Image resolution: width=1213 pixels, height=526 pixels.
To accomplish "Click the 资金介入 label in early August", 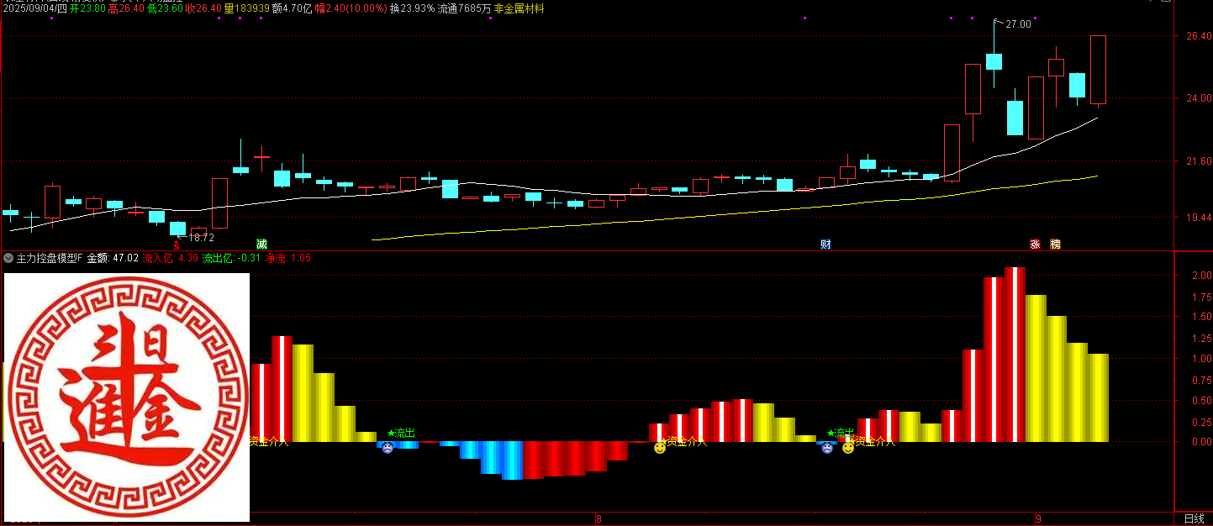I will (x=686, y=442).
